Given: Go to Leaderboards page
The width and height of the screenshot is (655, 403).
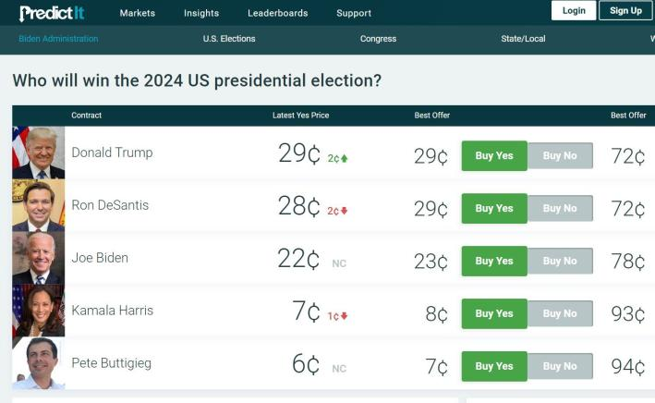Looking at the screenshot, I should point(277,13).
